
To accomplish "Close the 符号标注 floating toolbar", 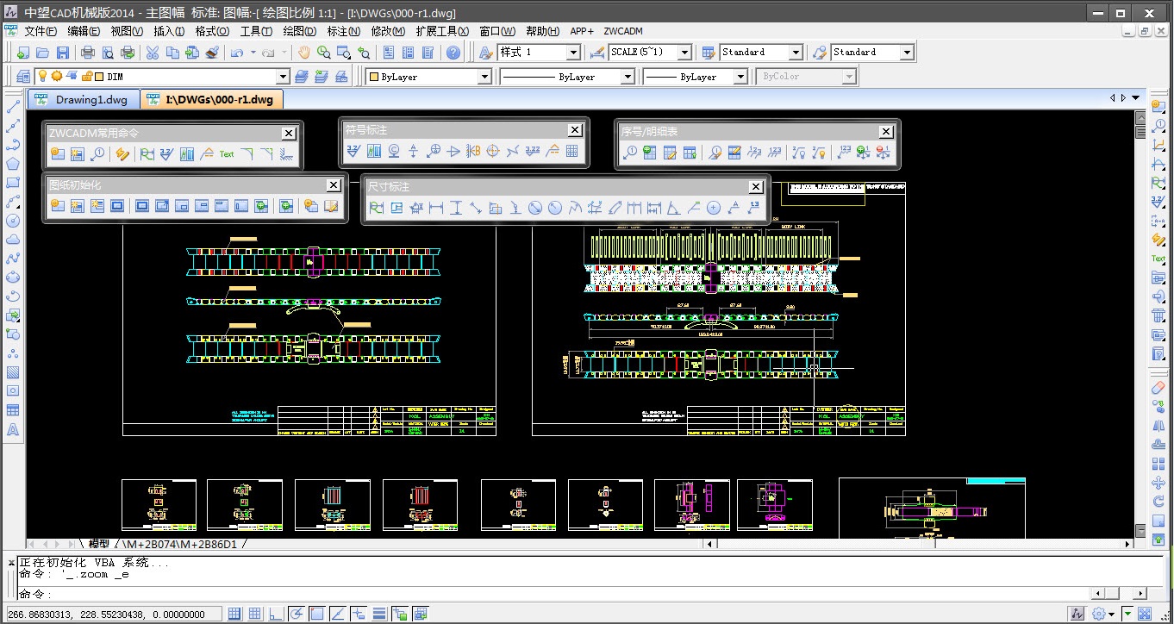I will (575, 130).
